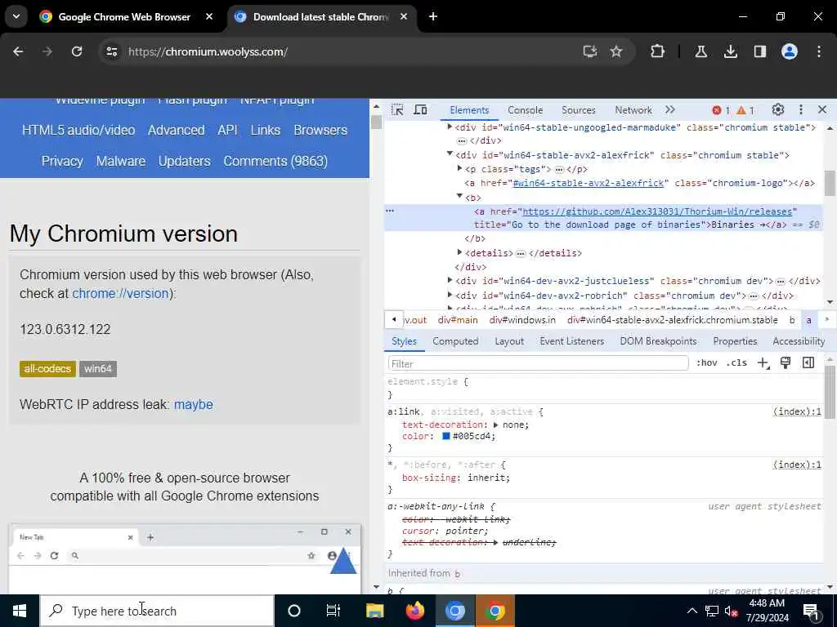Select the Layout tab
The height and width of the screenshot is (627, 837).
[509, 341]
